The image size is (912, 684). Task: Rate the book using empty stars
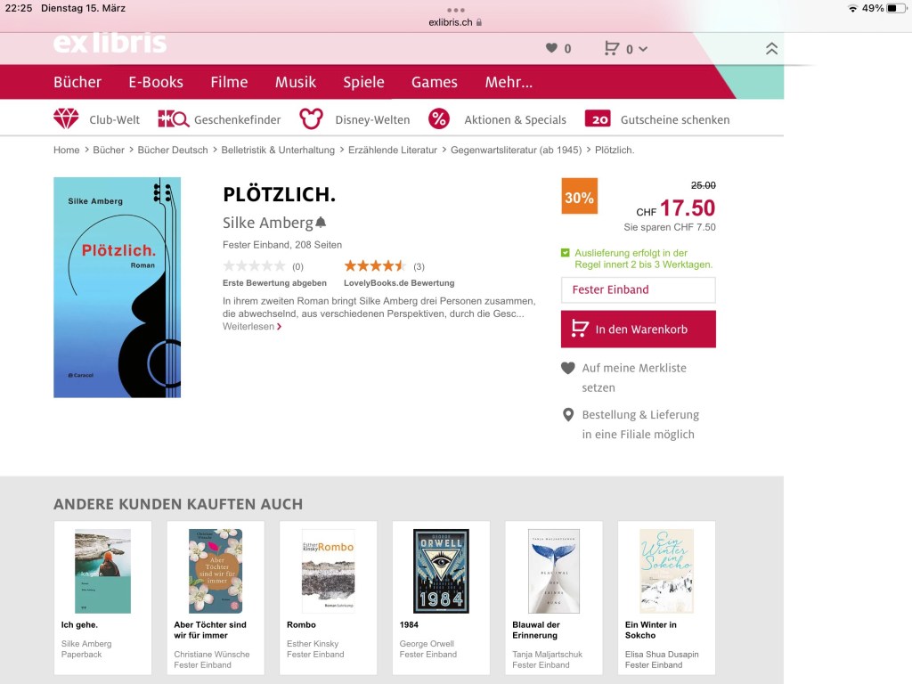pos(254,266)
